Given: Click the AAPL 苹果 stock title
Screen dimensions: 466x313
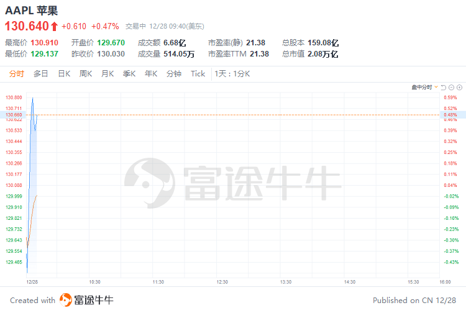Looking at the screenshot, I should pos(31,11).
